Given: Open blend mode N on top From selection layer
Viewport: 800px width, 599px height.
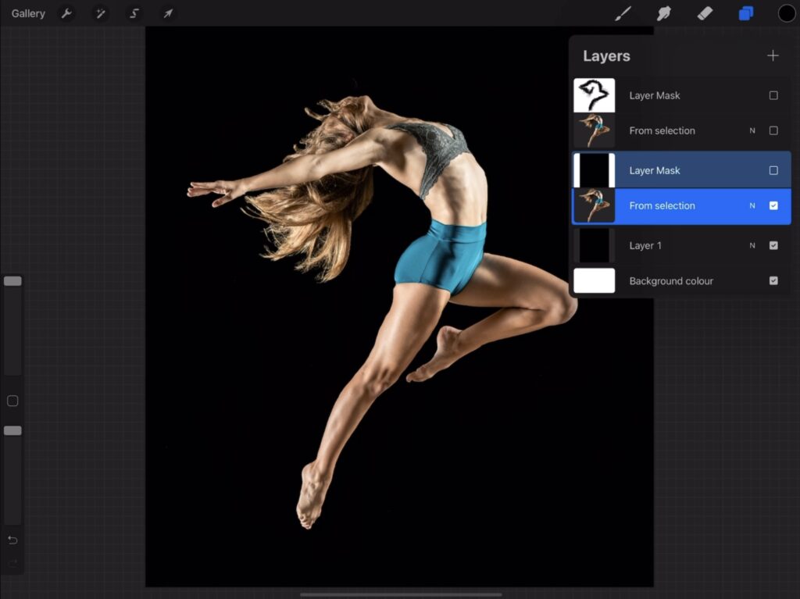Looking at the screenshot, I should (752, 131).
